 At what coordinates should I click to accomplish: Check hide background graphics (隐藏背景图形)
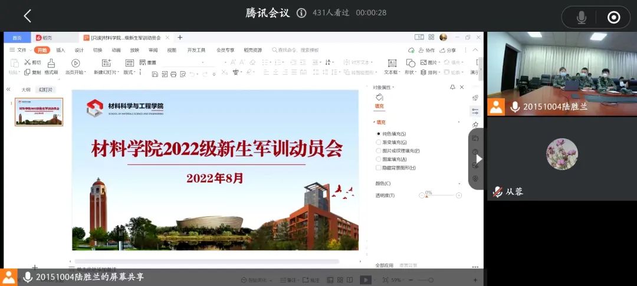pos(379,168)
